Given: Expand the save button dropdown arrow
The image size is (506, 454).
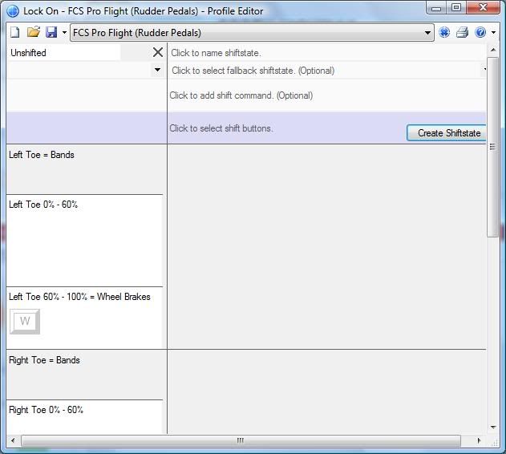Looking at the screenshot, I should [64, 33].
